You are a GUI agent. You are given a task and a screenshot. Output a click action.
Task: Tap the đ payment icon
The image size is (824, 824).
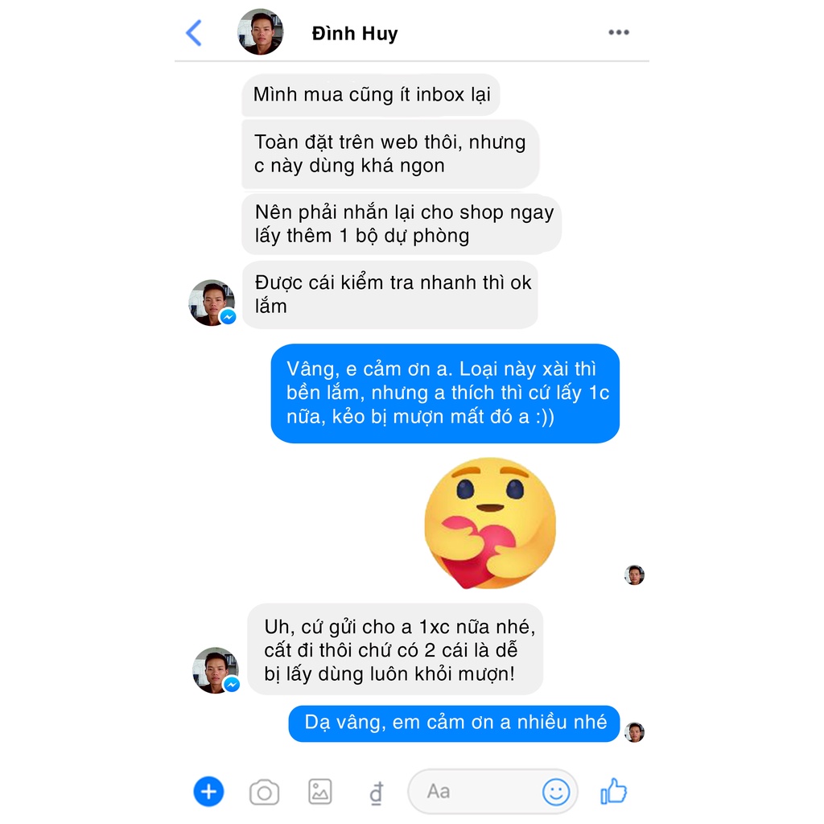[377, 793]
